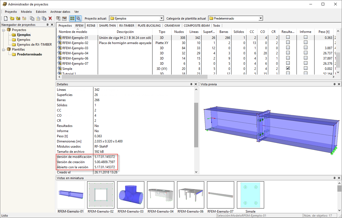
Task: Select Predeterminado in navigator tree
Action: (x=29, y=54)
